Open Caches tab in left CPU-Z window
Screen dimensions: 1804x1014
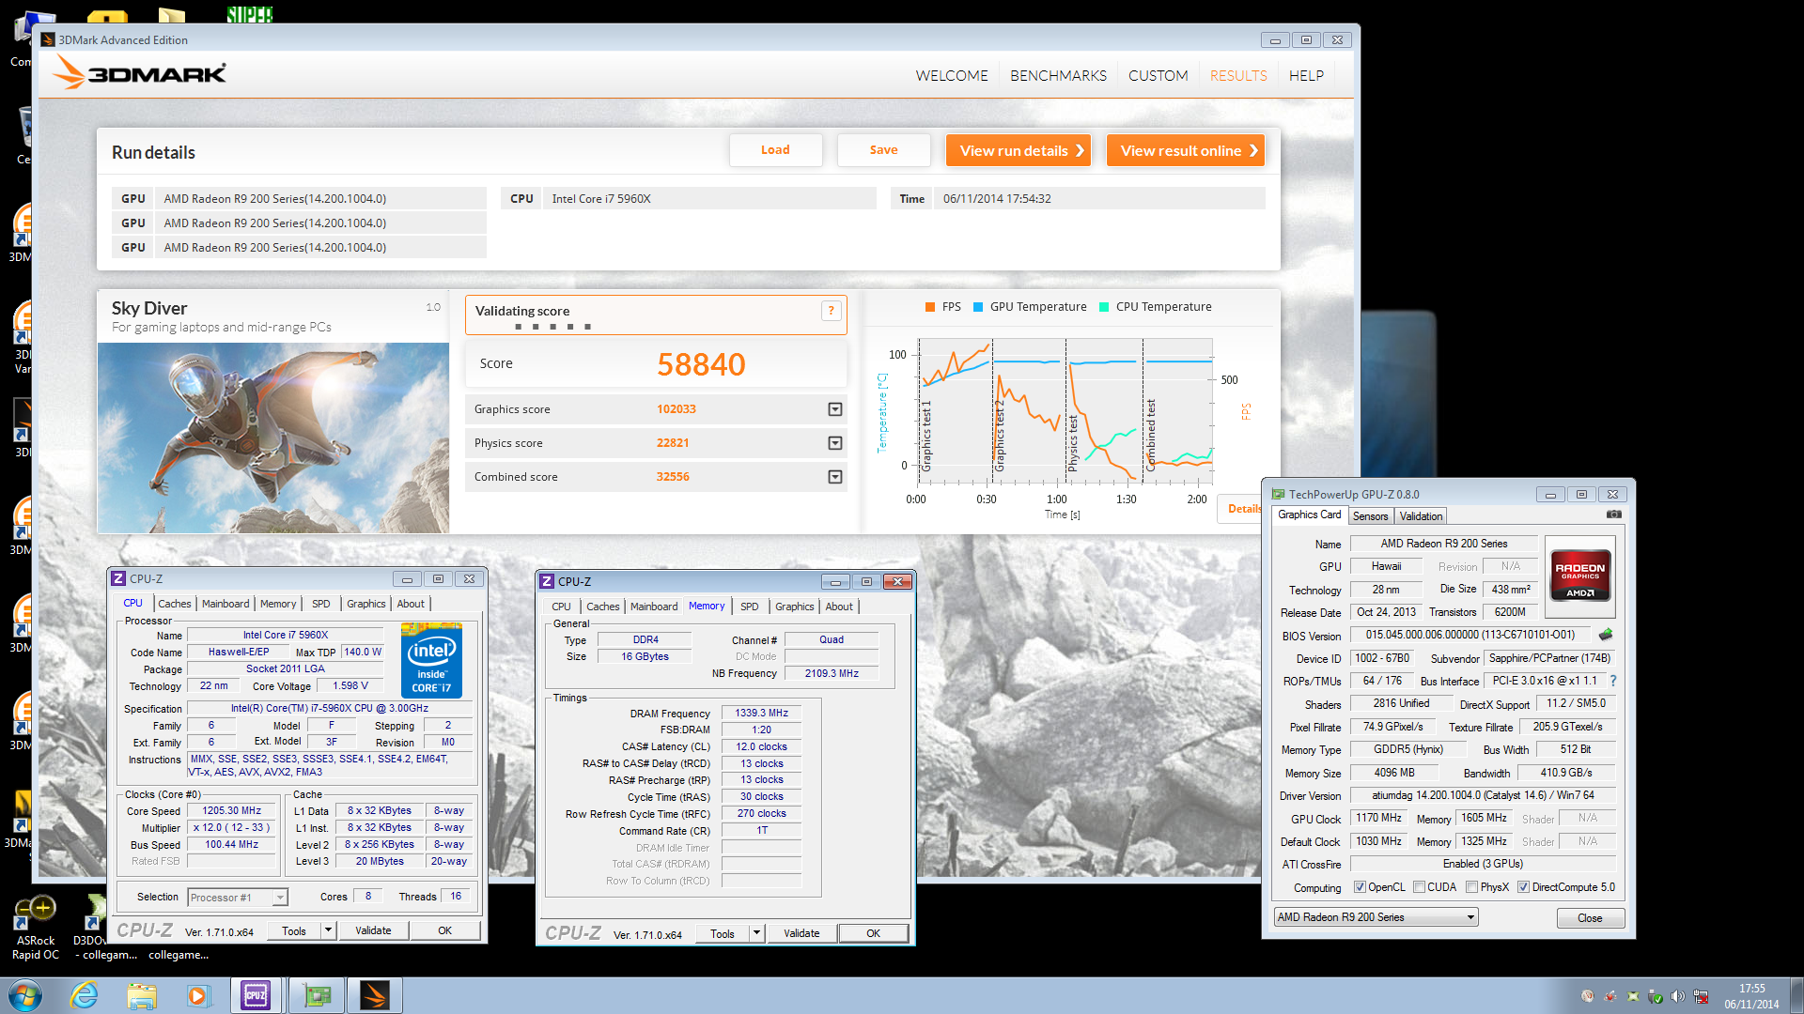click(174, 604)
